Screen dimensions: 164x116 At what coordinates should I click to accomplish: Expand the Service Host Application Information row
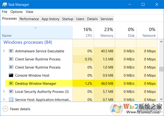coord(4,100)
